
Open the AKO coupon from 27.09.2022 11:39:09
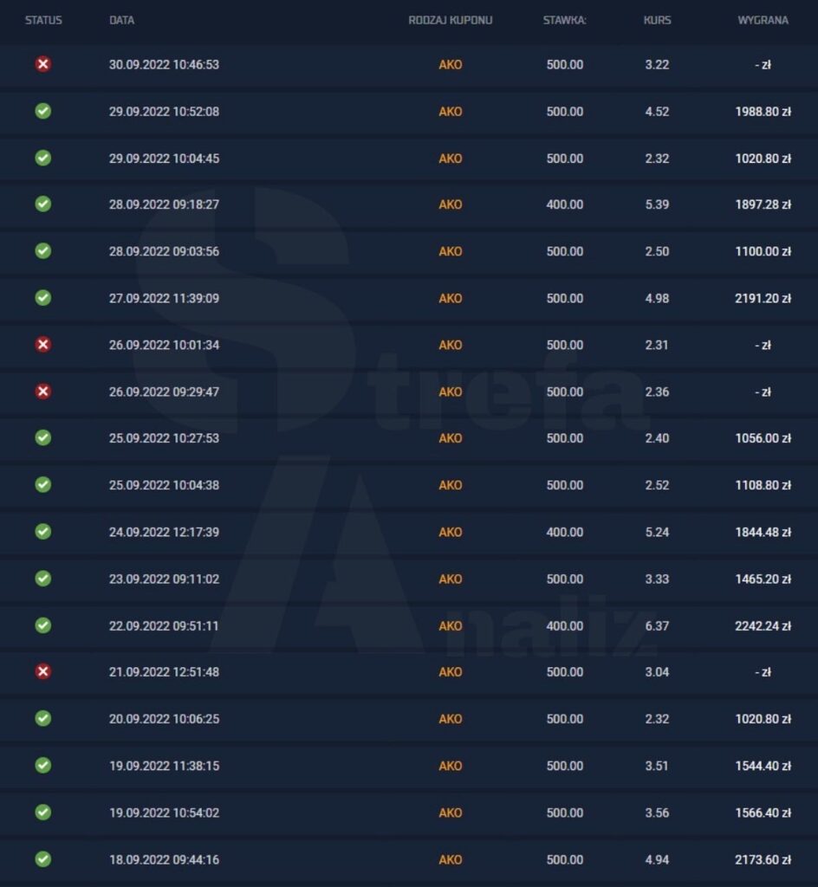pyautogui.click(x=451, y=298)
